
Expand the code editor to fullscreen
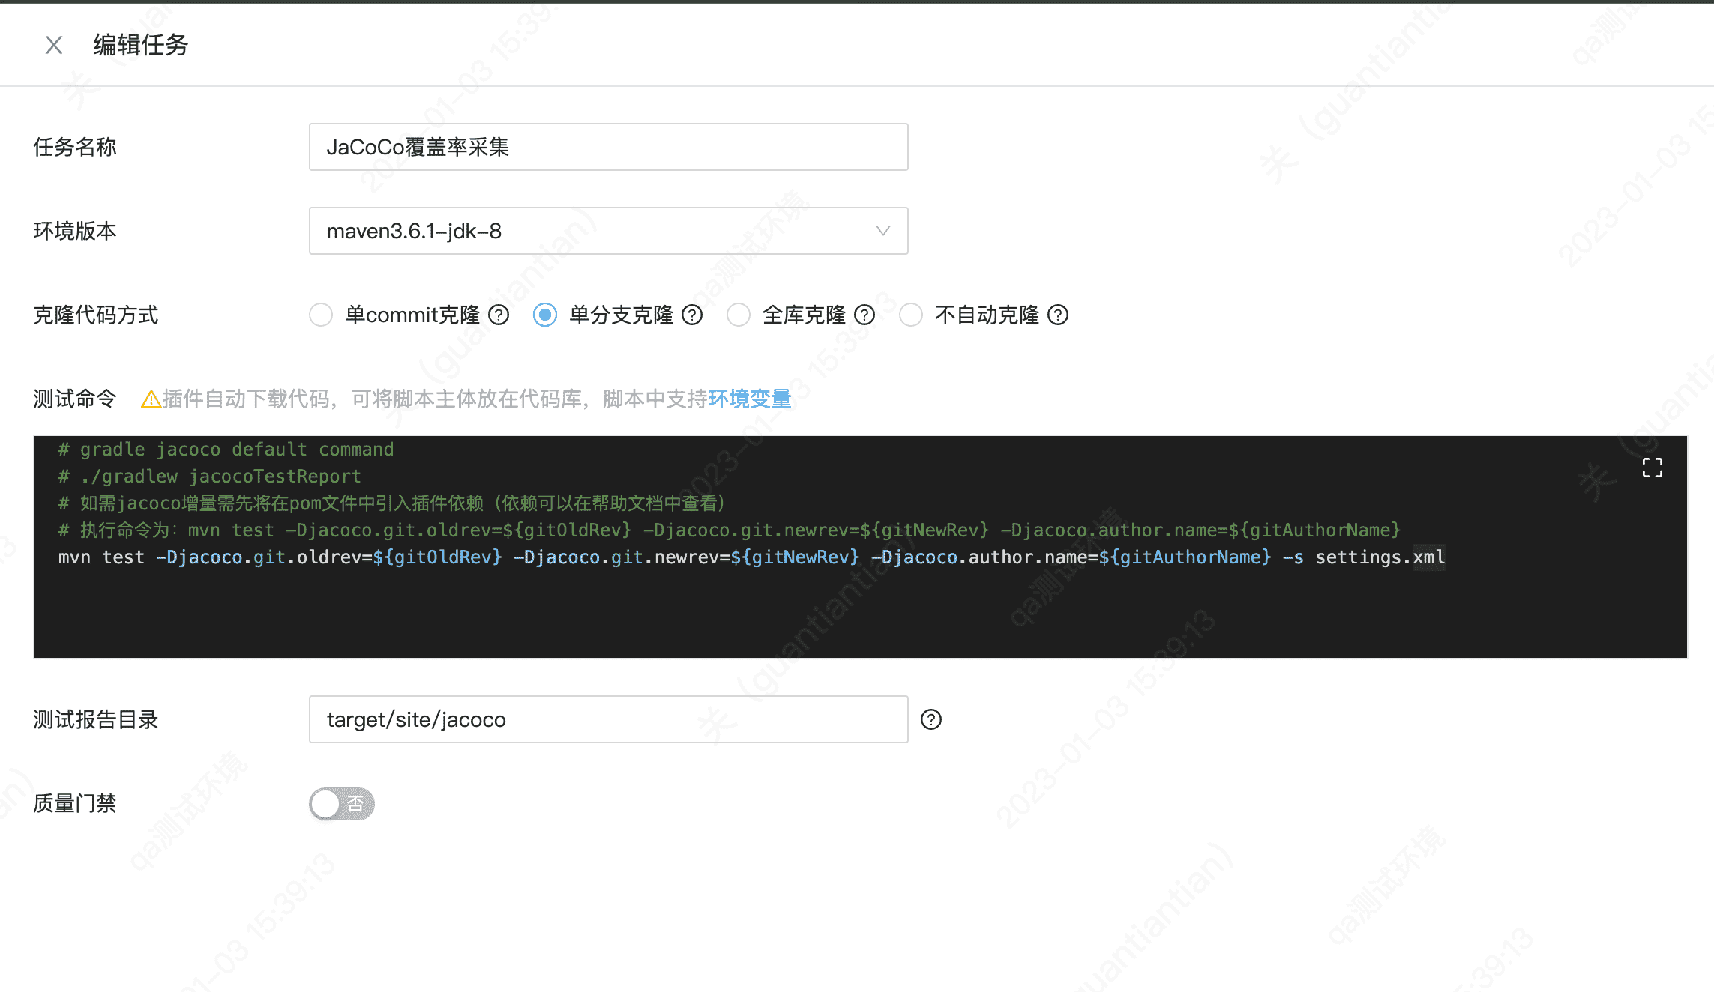coord(1651,468)
